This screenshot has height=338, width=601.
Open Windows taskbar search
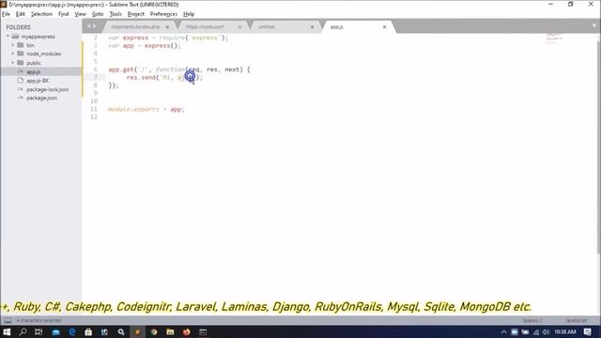click(23, 331)
